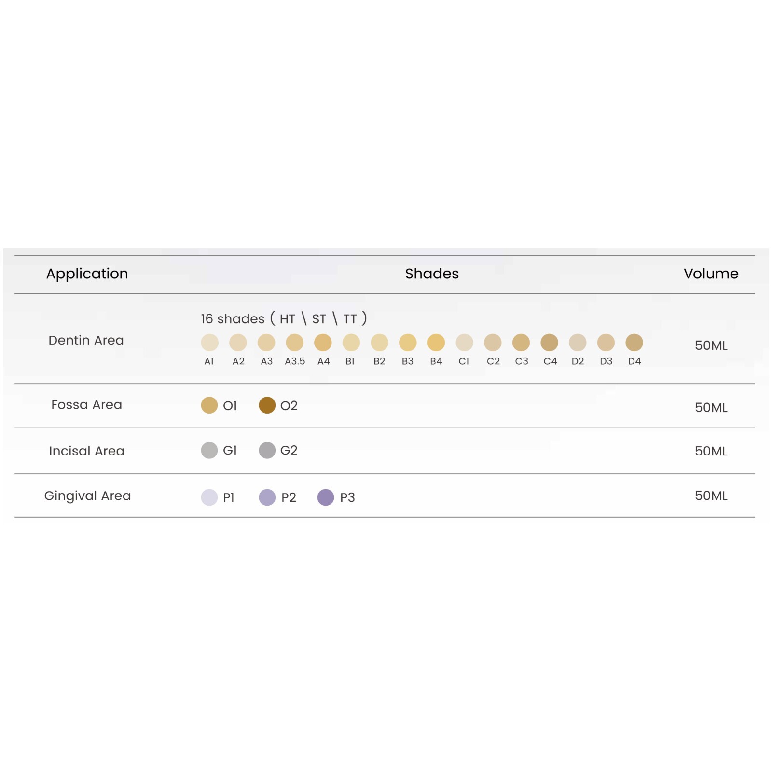Select the Gingival Area row label
772x772 pixels.
[x=87, y=496]
